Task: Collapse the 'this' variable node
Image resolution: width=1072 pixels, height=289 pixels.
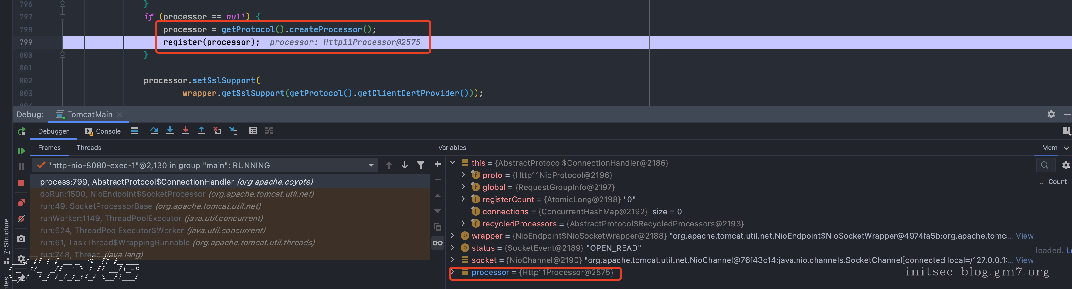Action: click(x=453, y=163)
